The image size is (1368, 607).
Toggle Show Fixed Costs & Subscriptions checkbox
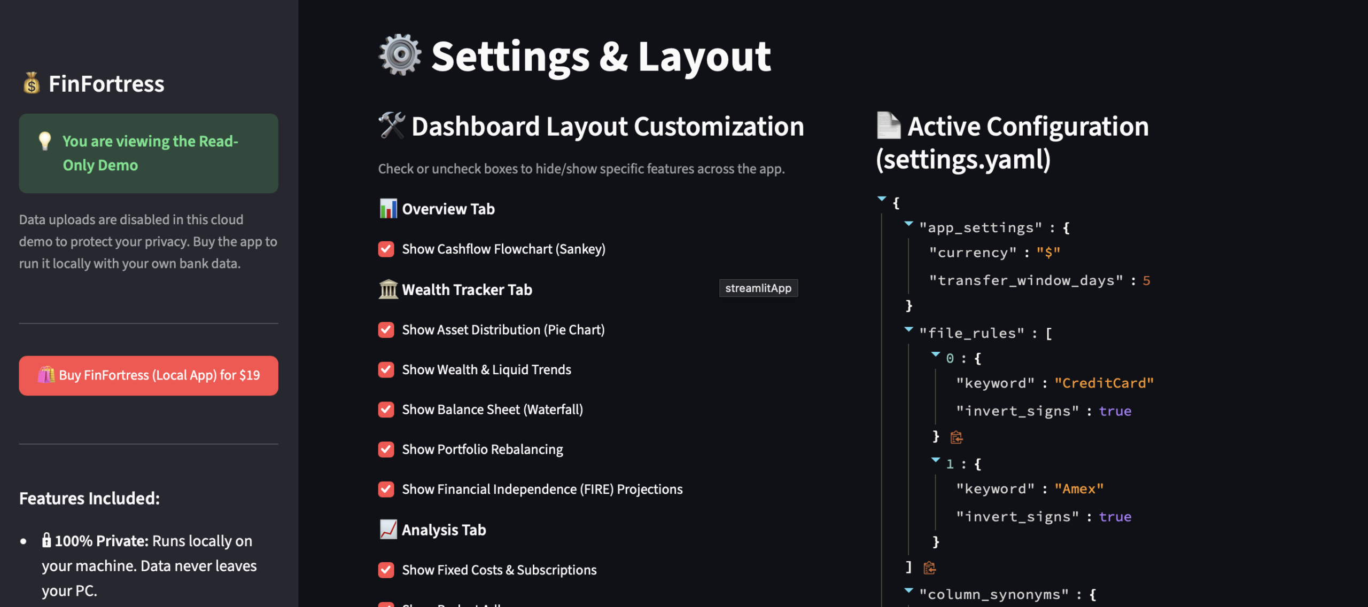pos(386,570)
